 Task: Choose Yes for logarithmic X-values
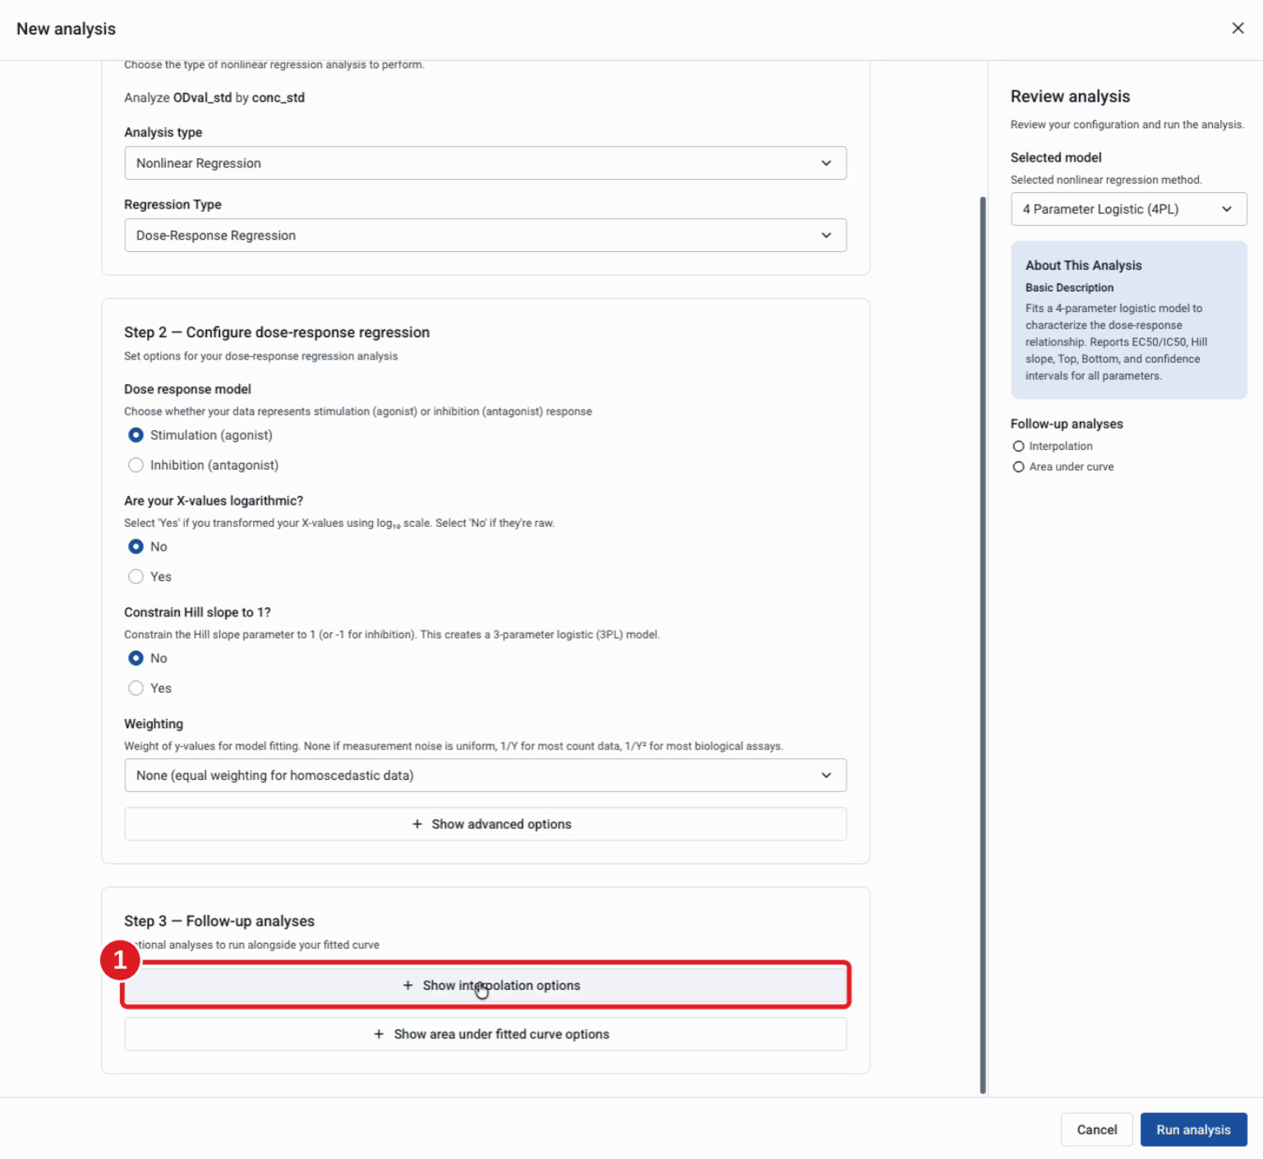coord(136,577)
